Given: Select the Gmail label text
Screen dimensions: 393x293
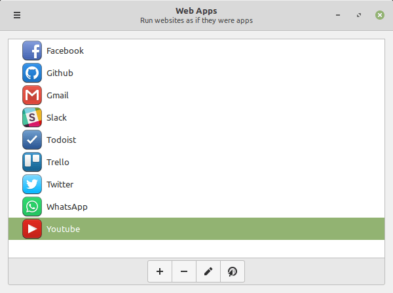Looking at the screenshot, I should pos(58,96).
